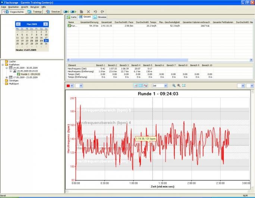
Task: Click the Strecken button
Action: click(x=53, y=12)
